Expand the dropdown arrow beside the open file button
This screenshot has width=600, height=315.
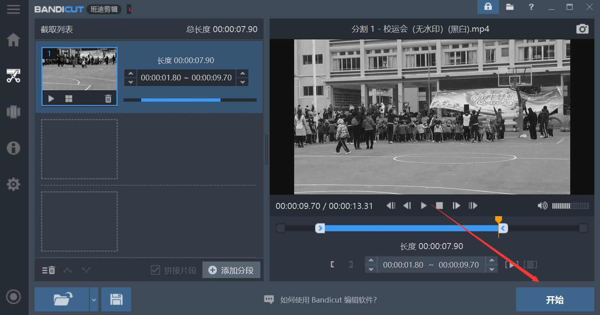tap(94, 299)
